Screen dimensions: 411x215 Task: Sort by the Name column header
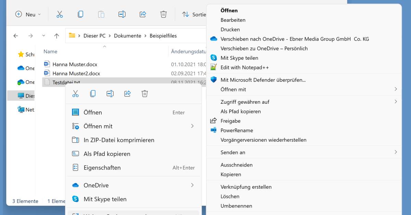coord(50,52)
